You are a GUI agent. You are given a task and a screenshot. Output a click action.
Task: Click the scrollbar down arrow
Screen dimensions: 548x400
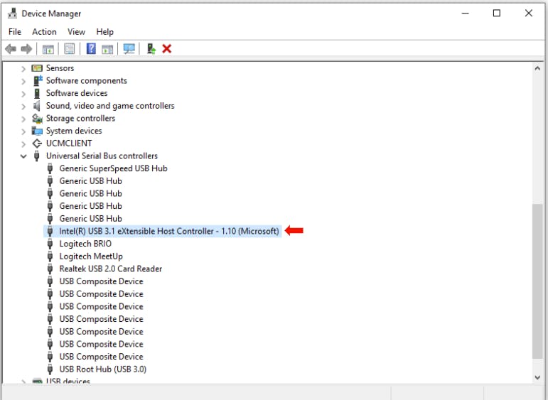[537, 377]
